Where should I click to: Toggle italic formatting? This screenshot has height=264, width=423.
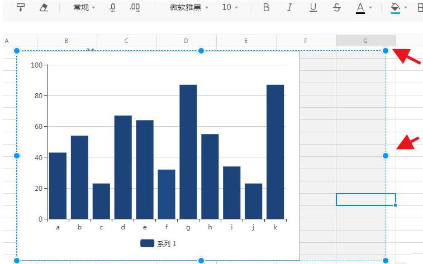pyautogui.click(x=289, y=7)
